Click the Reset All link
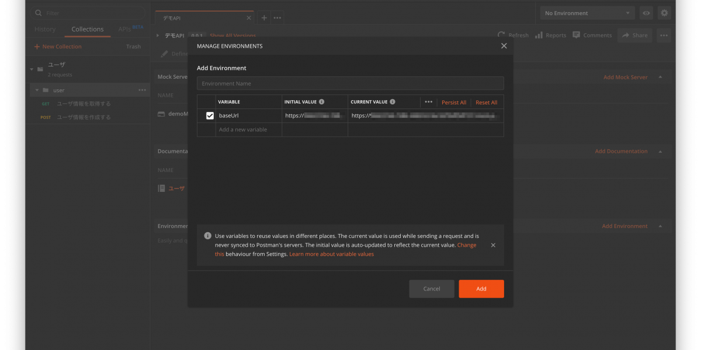701x350 pixels. point(486,103)
